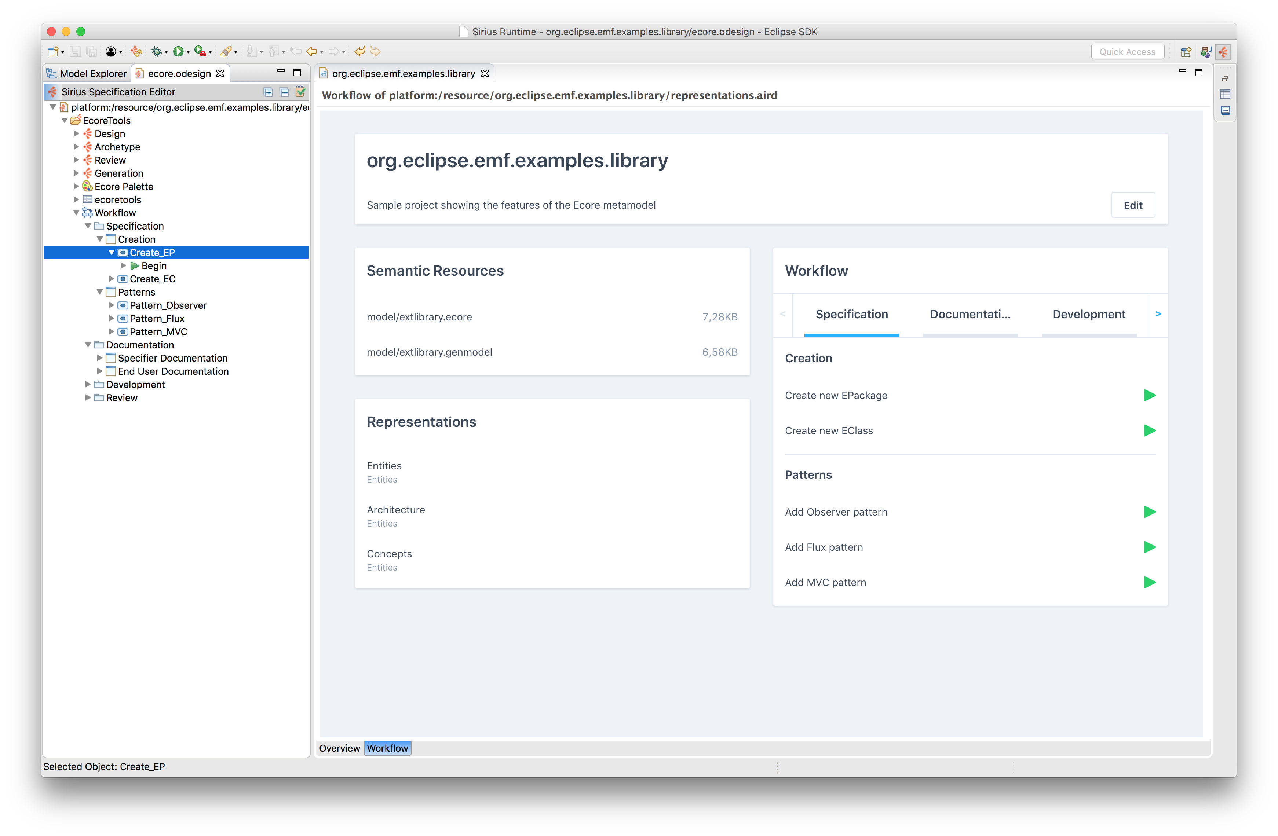Click the Edit button
1278x836 pixels.
point(1133,205)
